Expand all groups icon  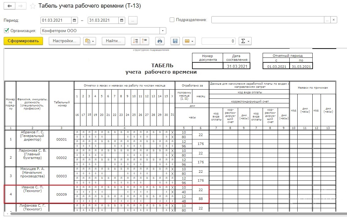coord(136,41)
